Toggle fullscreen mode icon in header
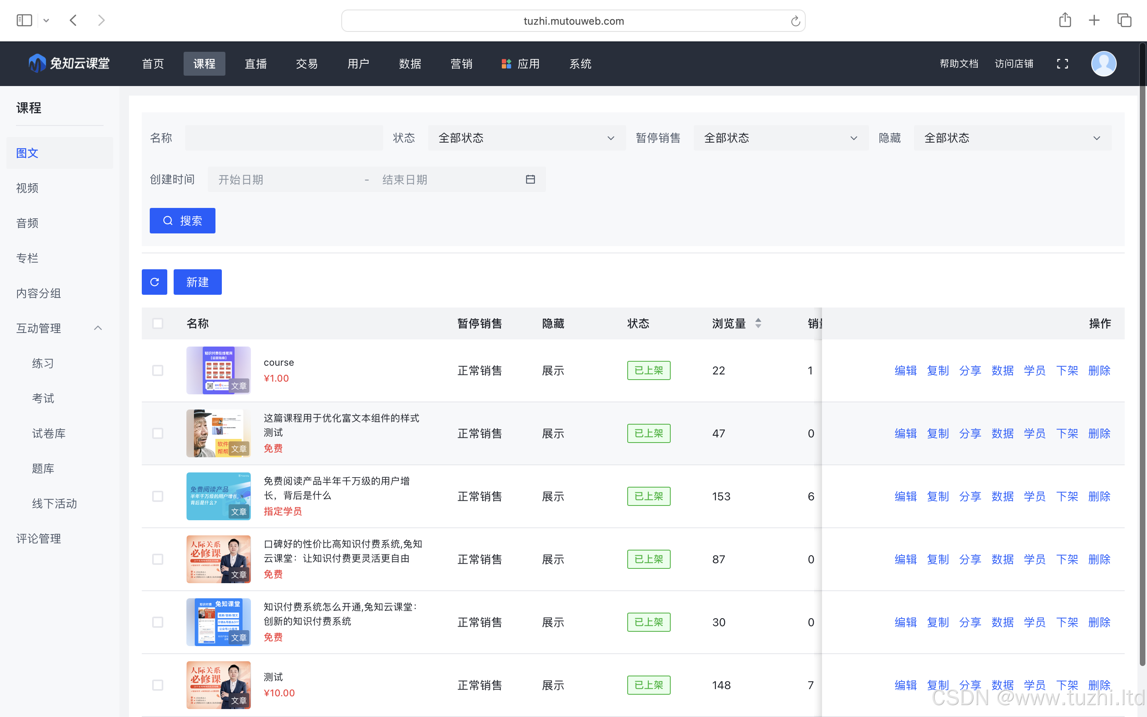 pos(1062,64)
